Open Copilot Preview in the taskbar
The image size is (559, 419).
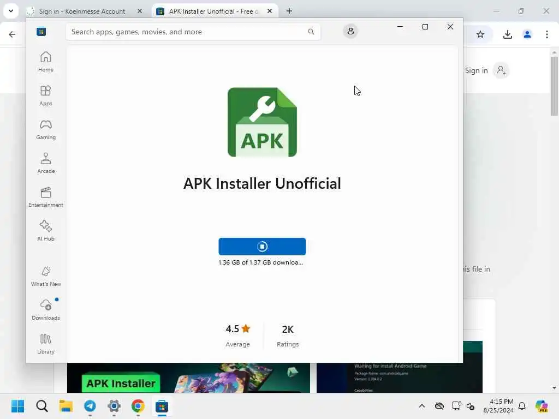[542, 406]
